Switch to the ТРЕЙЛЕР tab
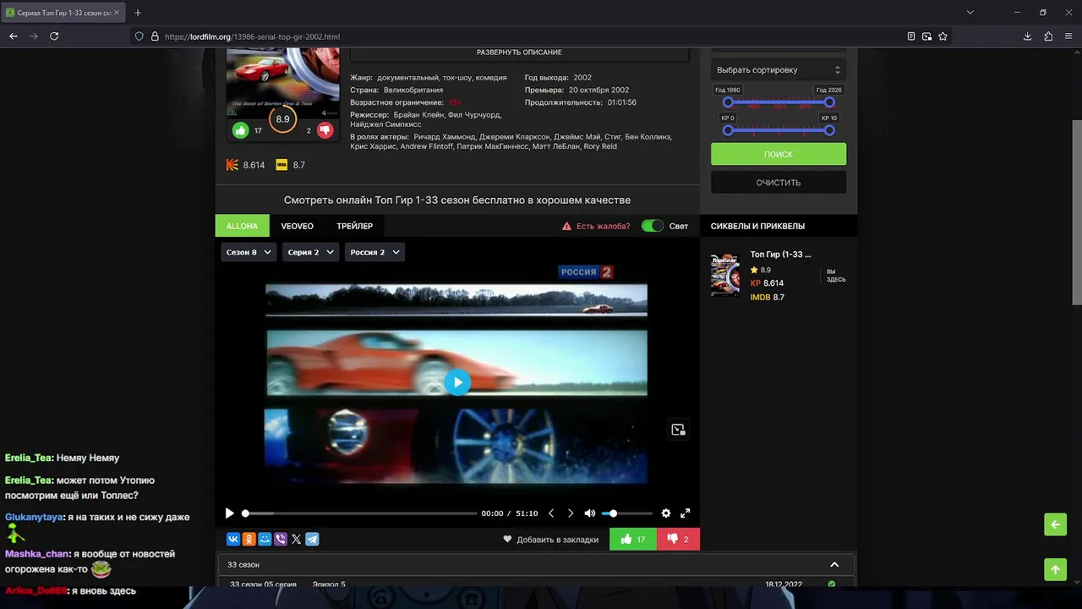 coord(354,226)
